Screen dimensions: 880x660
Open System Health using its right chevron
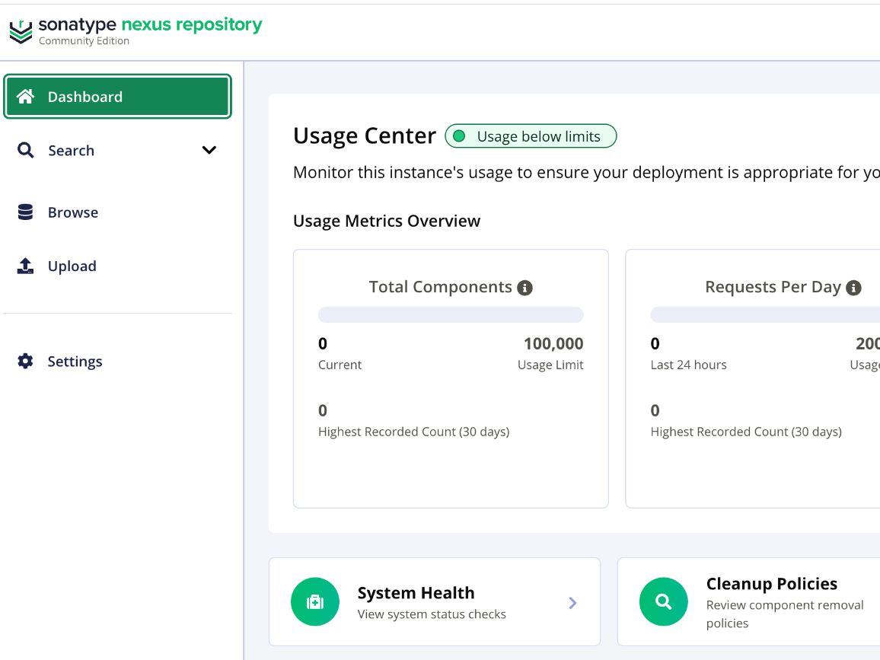[x=572, y=603]
